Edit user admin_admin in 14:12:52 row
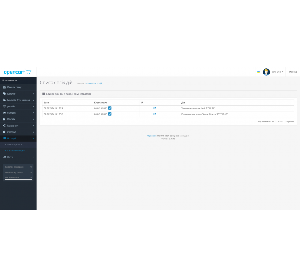Viewport: 300px width, 278px height. (110, 114)
